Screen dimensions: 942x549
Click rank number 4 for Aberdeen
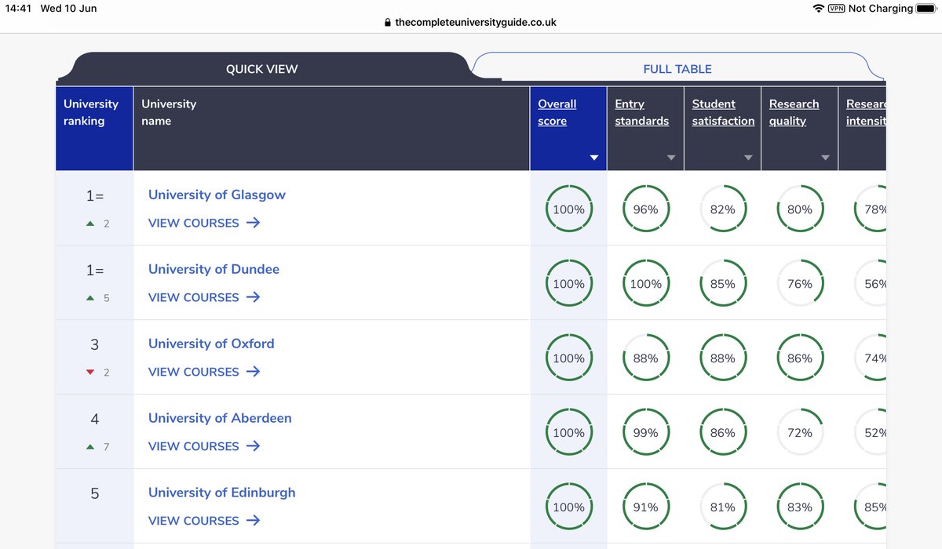[94, 419]
